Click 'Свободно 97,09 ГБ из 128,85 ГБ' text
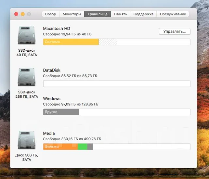 click(71, 104)
